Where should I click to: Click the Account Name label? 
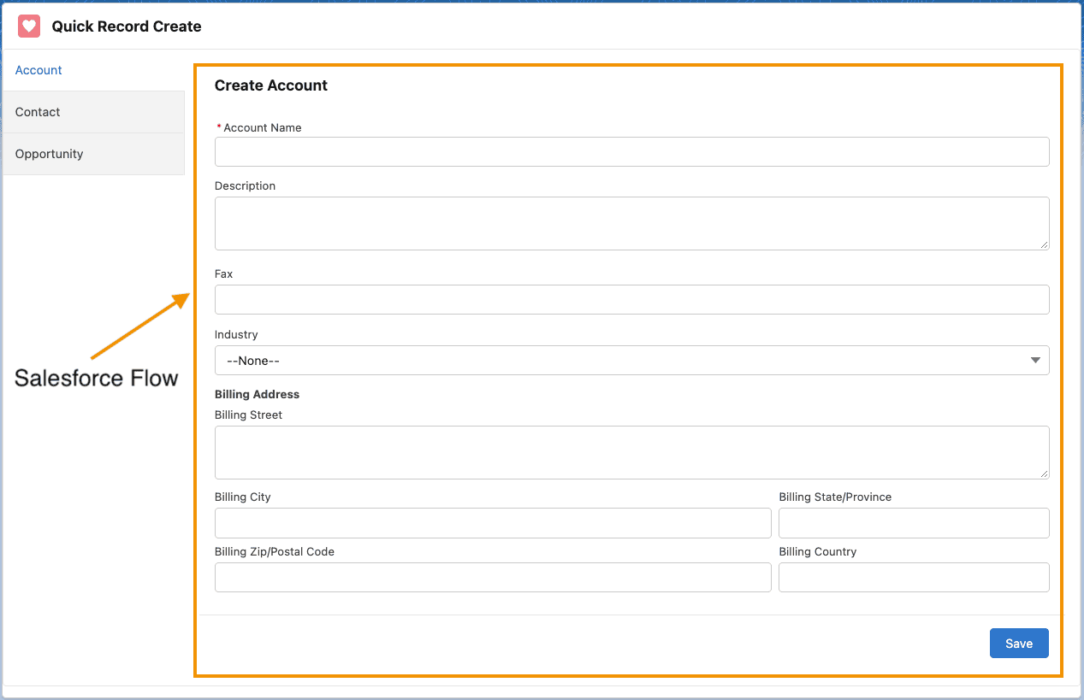[262, 127]
